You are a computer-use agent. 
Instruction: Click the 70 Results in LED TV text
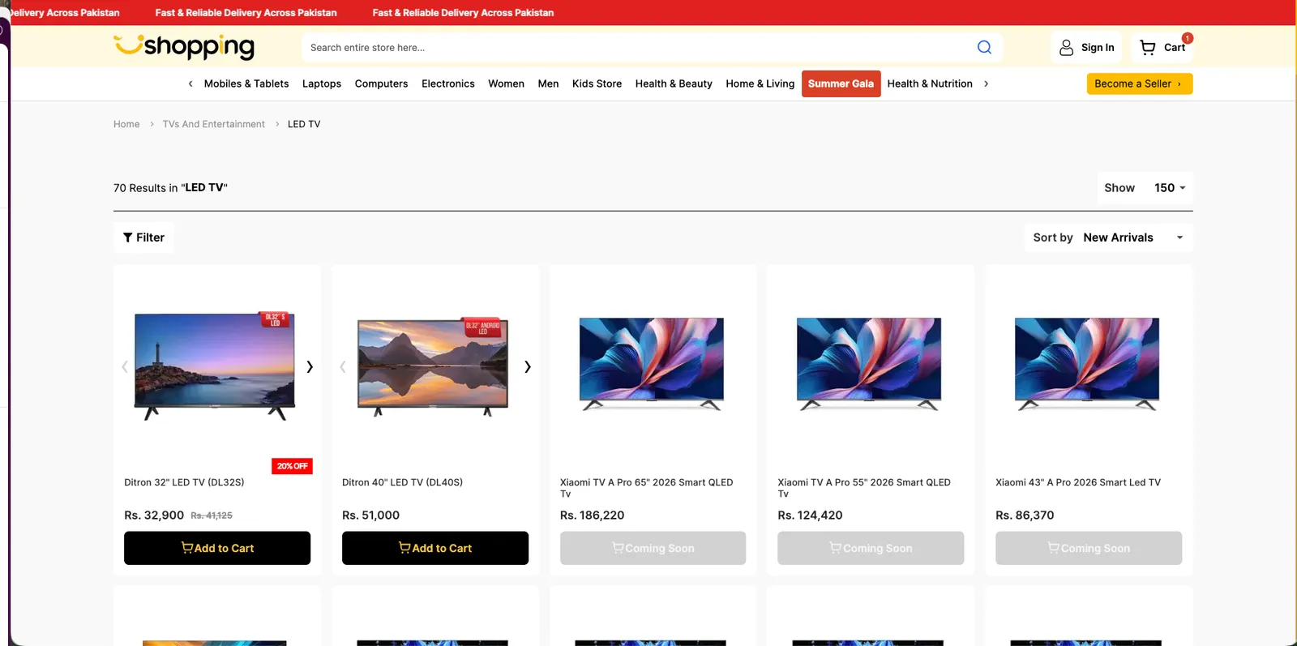point(170,188)
